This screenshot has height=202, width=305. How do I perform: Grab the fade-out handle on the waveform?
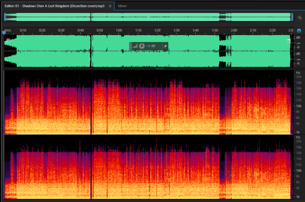(x=289, y=40)
